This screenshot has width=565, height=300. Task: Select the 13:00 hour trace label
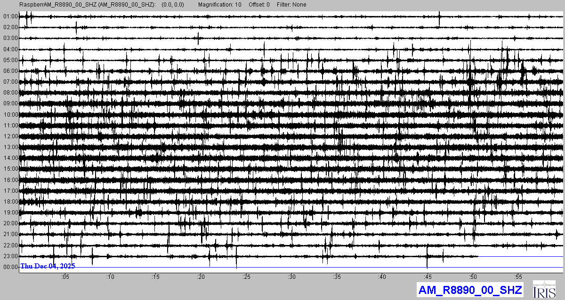(x=10, y=147)
